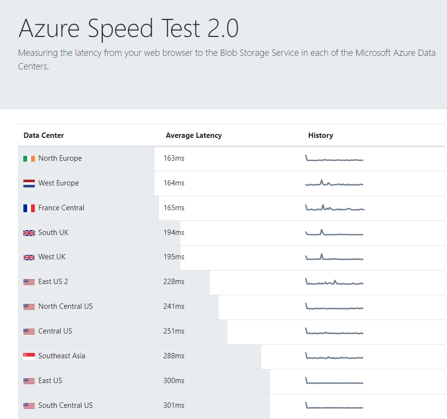
Task: Click the Ireland flag icon for North Europe
Action: [29, 158]
